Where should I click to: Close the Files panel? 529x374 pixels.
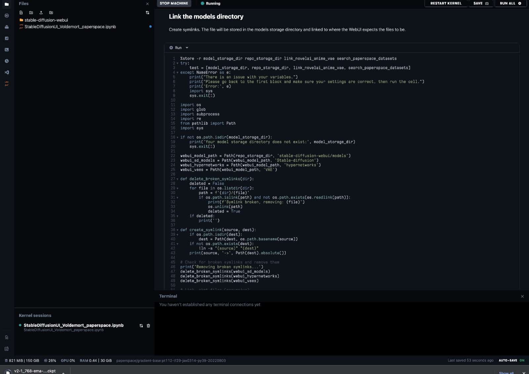click(x=147, y=4)
